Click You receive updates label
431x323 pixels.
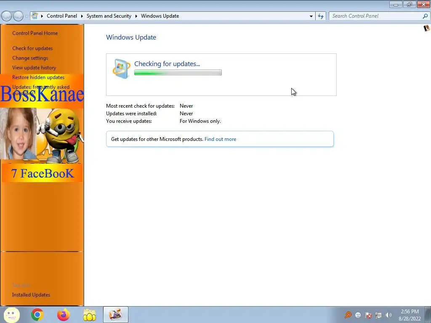[129, 121]
